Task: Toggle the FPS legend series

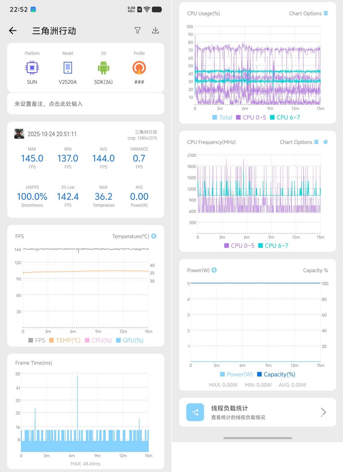Action: tap(37, 340)
